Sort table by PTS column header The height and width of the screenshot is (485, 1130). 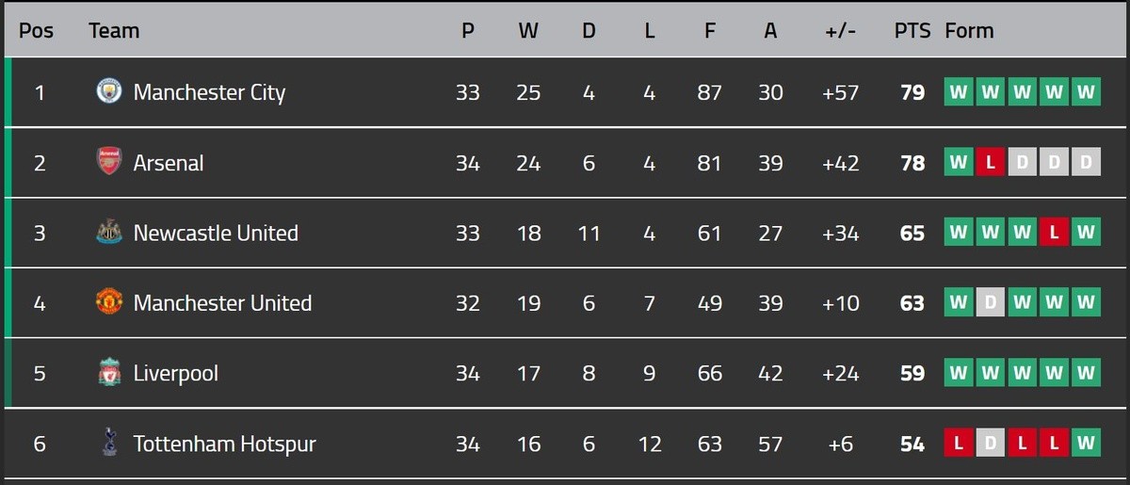[x=912, y=30]
